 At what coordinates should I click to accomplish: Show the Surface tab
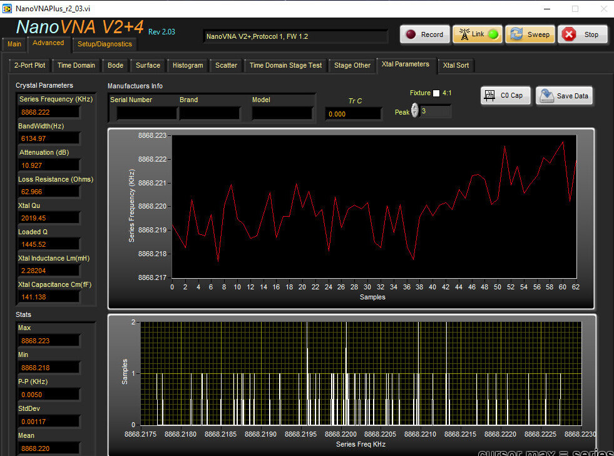(148, 65)
